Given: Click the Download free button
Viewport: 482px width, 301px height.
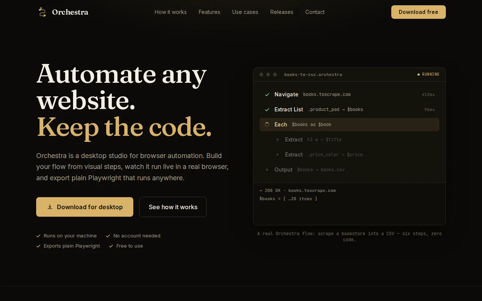Looking at the screenshot, I should (x=418, y=12).
